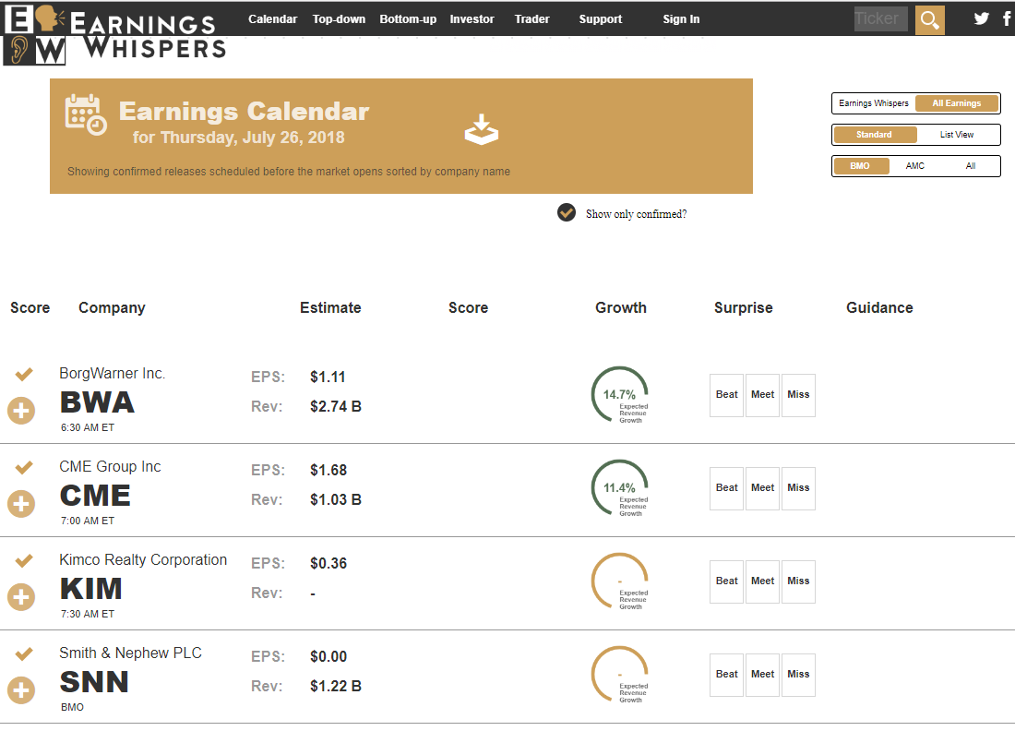This screenshot has width=1015, height=731.
Task: Open the SNN ticker link
Action: point(94,682)
